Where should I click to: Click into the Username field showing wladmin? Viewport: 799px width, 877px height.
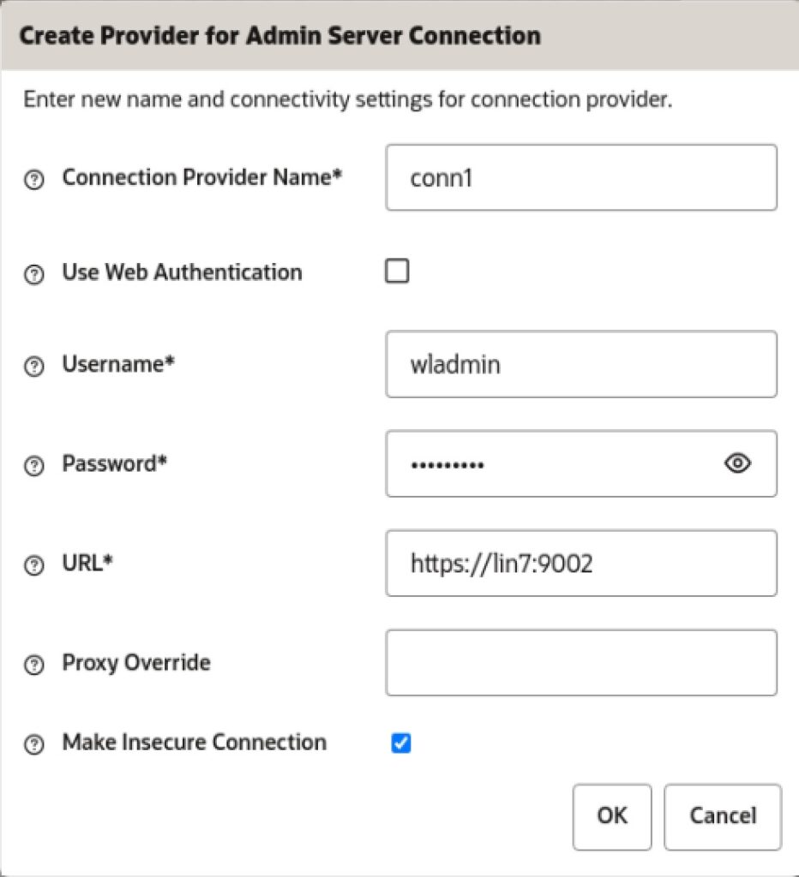[x=581, y=364]
